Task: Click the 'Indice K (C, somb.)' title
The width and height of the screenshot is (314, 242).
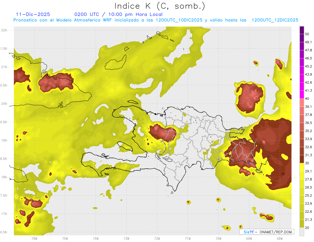Action: click(x=160, y=6)
